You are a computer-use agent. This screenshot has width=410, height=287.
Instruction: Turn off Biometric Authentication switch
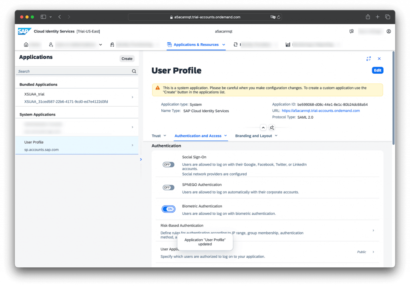click(169, 209)
